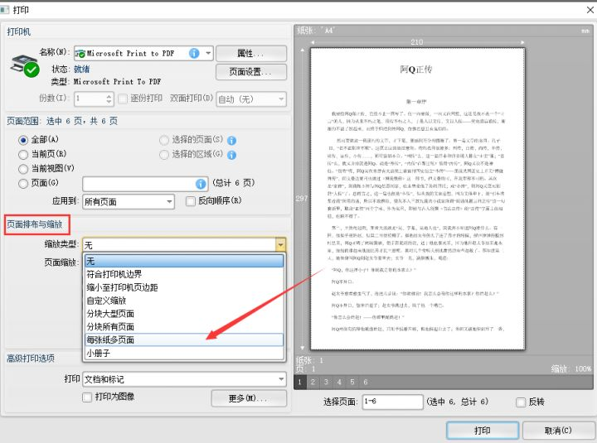Go to preview page 1 tab
This screenshot has width=597, height=443.
[299, 383]
